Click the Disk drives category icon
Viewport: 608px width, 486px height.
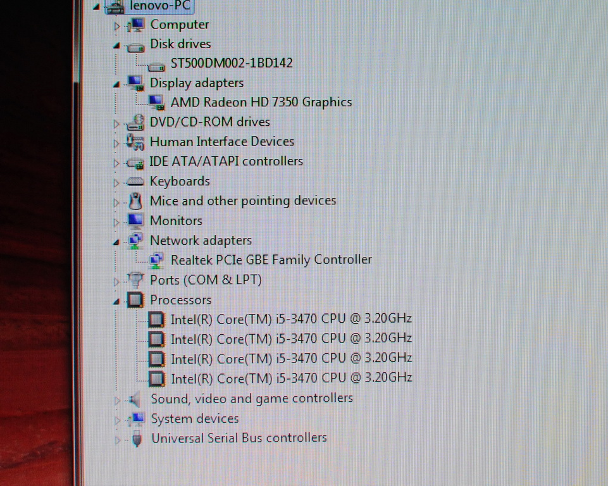(x=135, y=48)
